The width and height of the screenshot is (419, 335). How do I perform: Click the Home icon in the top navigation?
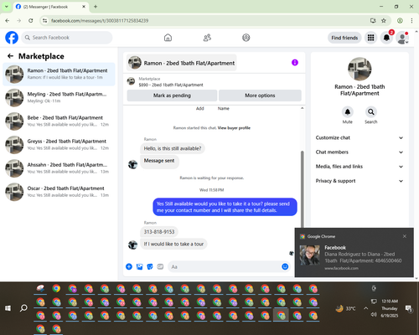168,38
